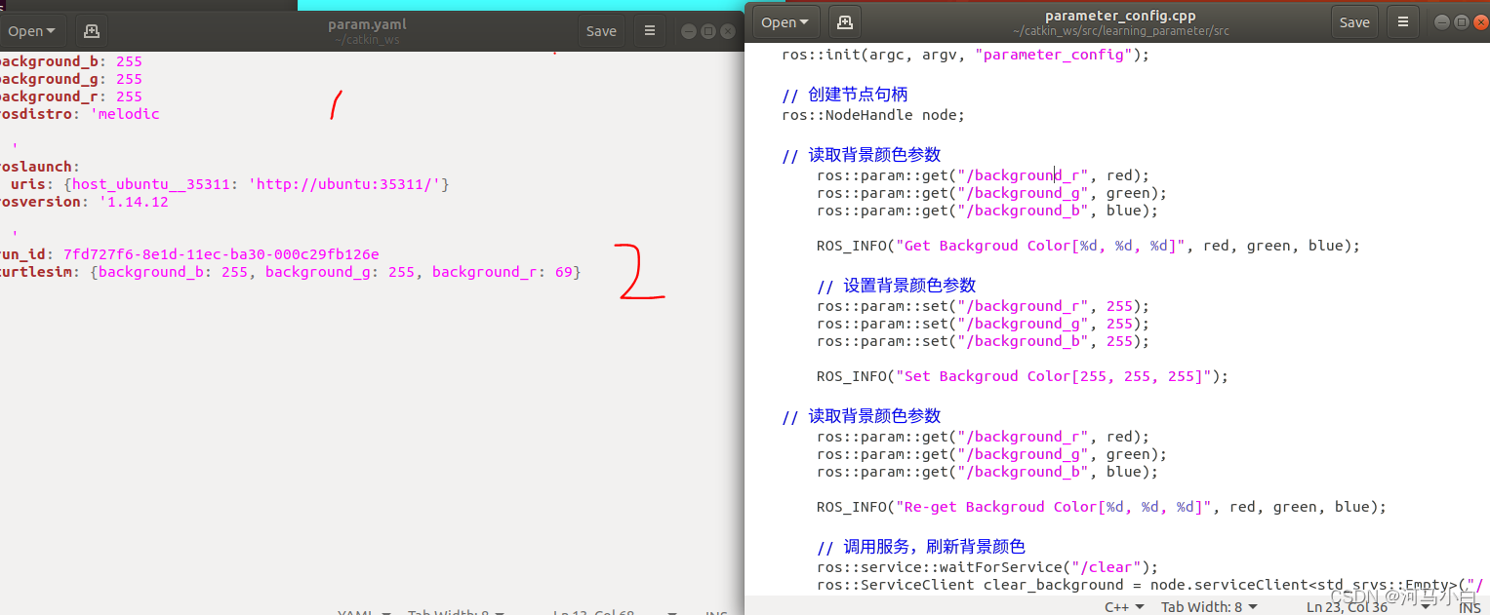Click ROS_INFO "Get Backgroud Color" line
Viewport: 1490px width, 615px height.
click(x=1088, y=246)
